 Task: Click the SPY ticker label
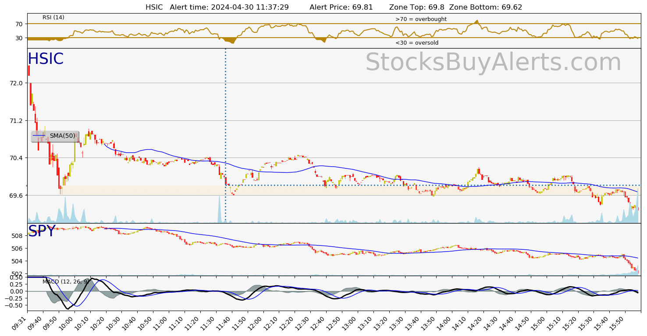pyautogui.click(x=42, y=231)
